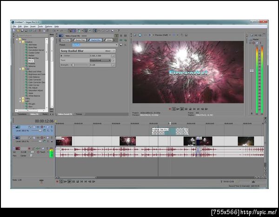Save preview snapshot to file icon
279x217 pixels.
pos(186,35)
